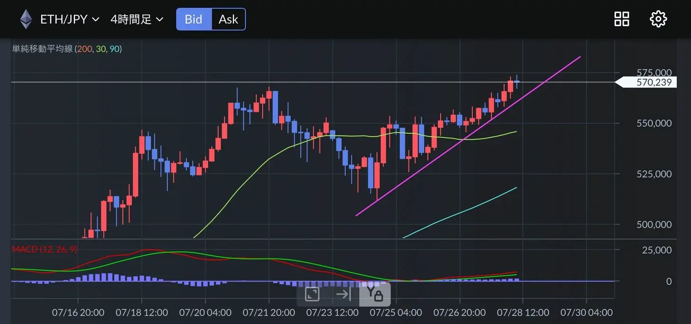Open the ETH/JPY pair dropdown

70,19
